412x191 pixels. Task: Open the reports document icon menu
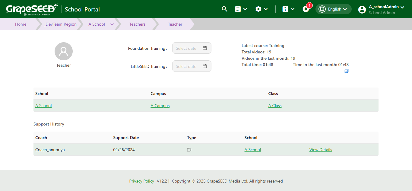coord(238,9)
